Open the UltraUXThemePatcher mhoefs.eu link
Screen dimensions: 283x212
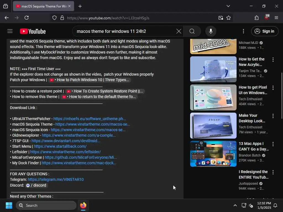[90, 119]
